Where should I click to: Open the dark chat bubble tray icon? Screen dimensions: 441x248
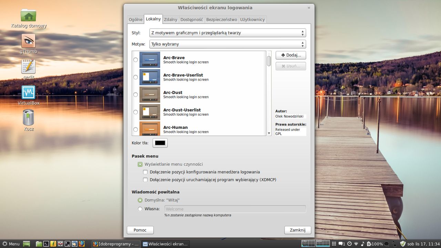387,244
